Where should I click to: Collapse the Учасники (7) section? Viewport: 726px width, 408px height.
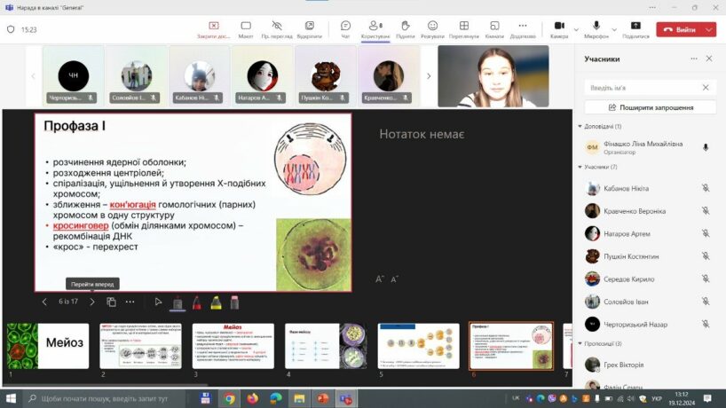(x=580, y=167)
